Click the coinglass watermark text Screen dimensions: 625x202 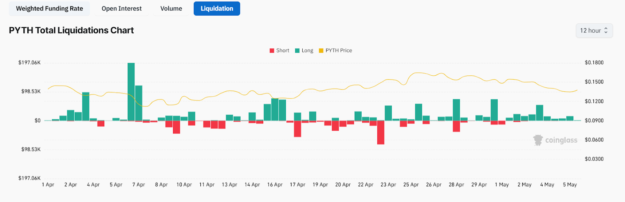pos(561,140)
